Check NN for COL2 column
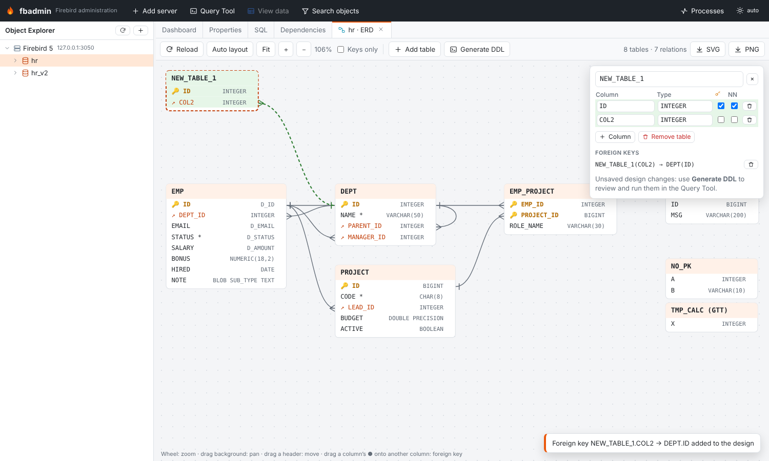 pyautogui.click(x=734, y=120)
